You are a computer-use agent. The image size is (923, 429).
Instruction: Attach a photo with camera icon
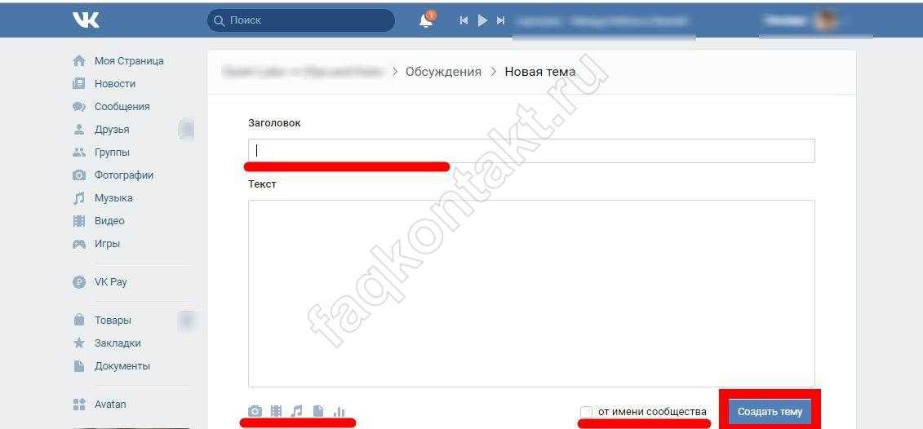[255, 411]
